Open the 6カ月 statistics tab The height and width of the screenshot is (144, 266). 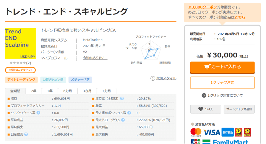point(67,91)
